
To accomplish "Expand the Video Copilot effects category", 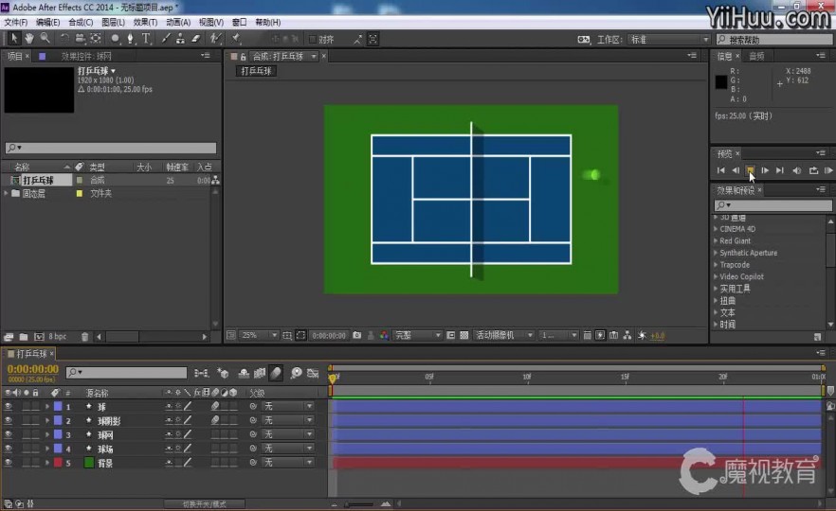I will (716, 276).
